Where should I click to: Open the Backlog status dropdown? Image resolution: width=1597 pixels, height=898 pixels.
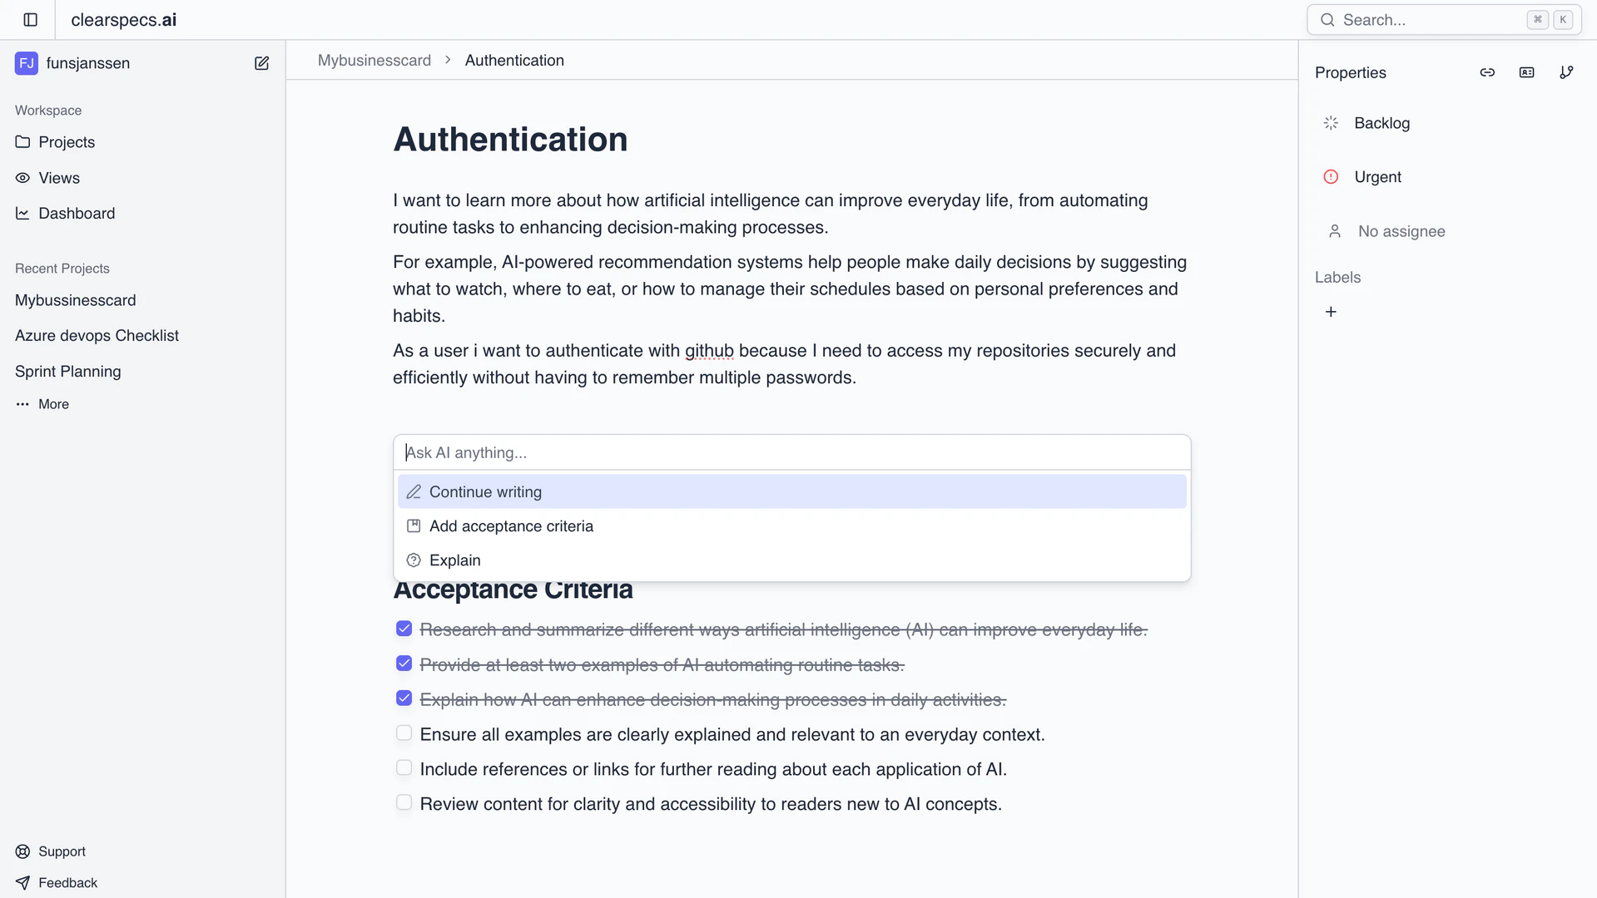coord(1381,123)
